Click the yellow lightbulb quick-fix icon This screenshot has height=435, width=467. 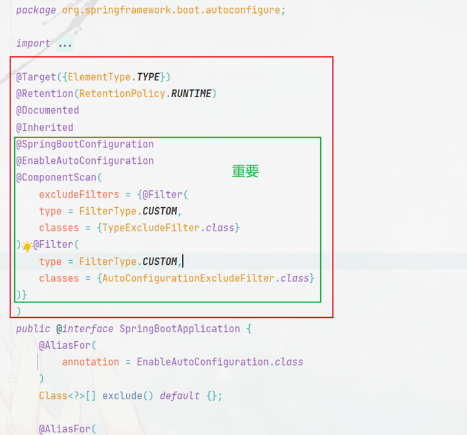(x=27, y=246)
